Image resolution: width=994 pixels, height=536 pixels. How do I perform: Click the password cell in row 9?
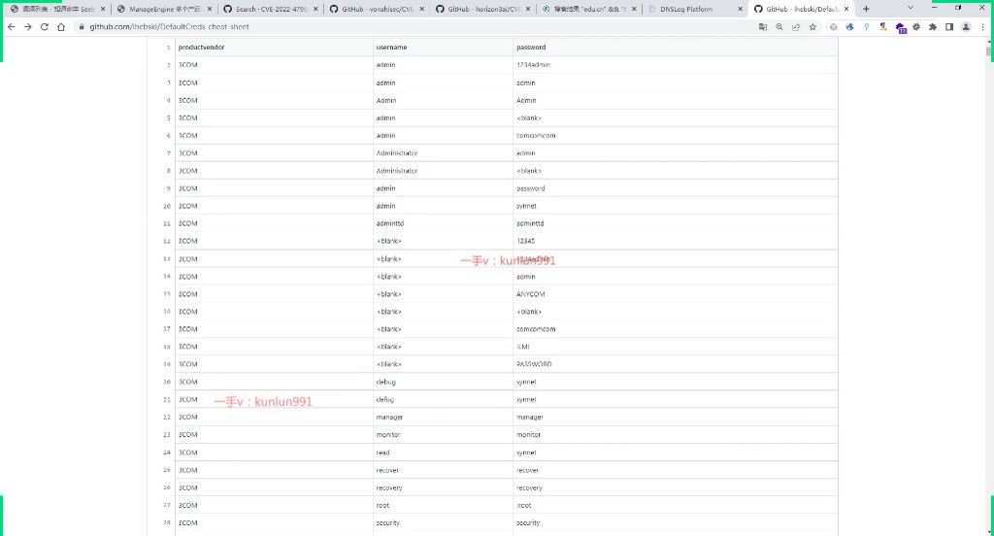coord(676,188)
